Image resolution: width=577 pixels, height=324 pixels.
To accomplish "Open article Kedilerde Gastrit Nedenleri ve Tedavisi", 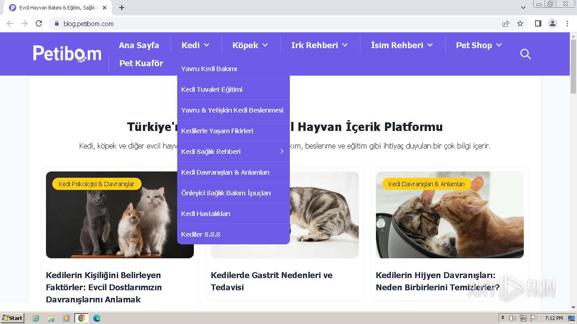I will [272, 281].
